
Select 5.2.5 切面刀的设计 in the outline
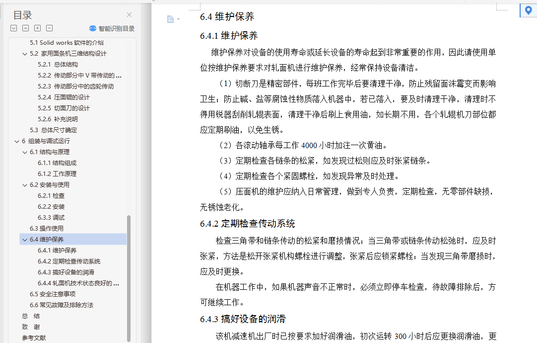click(x=64, y=108)
